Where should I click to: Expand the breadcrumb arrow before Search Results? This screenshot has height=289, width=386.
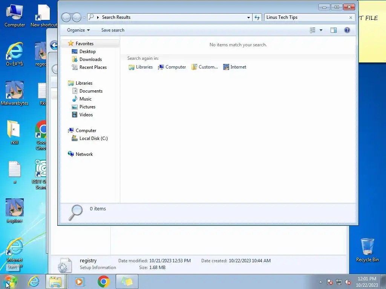click(x=98, y=17)
